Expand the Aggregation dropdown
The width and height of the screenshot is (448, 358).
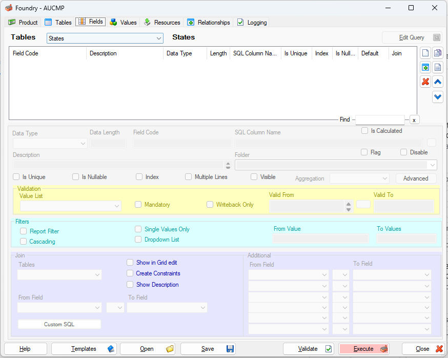click(x=359, y=178)
